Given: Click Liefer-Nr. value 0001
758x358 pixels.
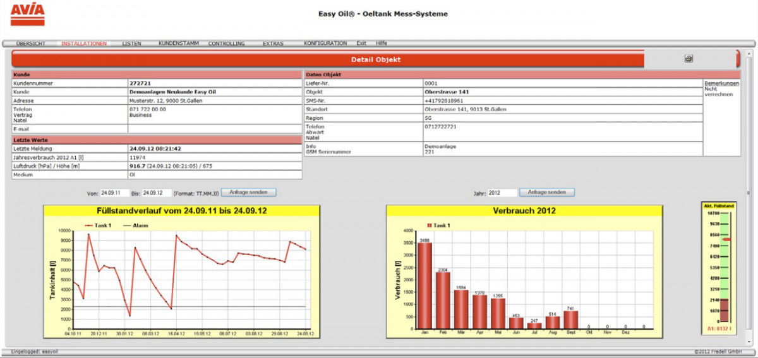Looking at the screenshot, I should tap(431, 83).
